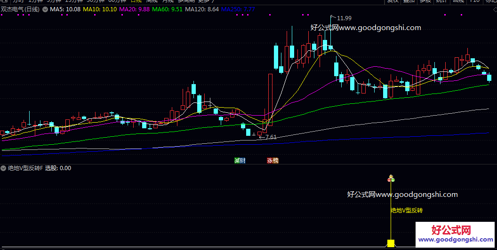The image size is (497, 250).
Task: Click the goodgongshi.com watermark in main chart
Action: 366,28
